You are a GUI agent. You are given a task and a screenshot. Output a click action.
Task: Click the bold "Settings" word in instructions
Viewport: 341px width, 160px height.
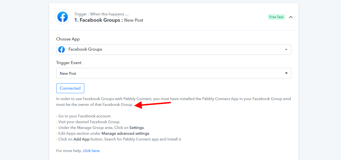[x=136, y=128]
